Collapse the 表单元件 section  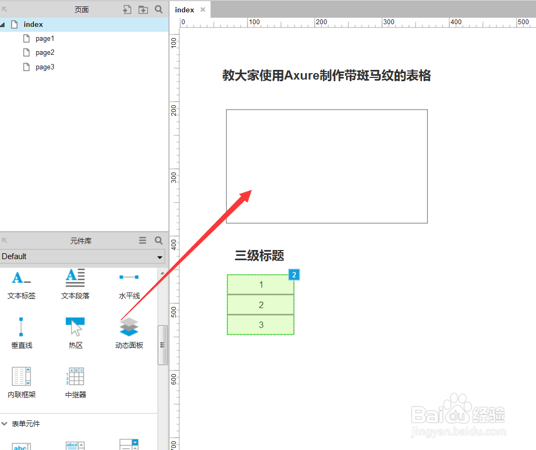pyautogui.click(x=4, y=424)
